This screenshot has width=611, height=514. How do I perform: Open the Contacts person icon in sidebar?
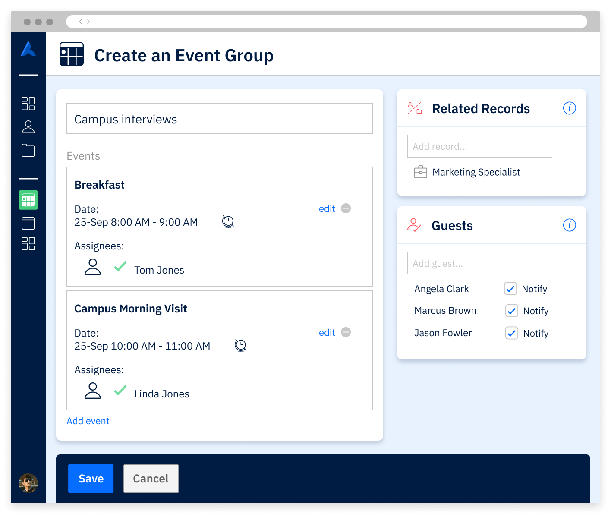click(x=28, y=126)
